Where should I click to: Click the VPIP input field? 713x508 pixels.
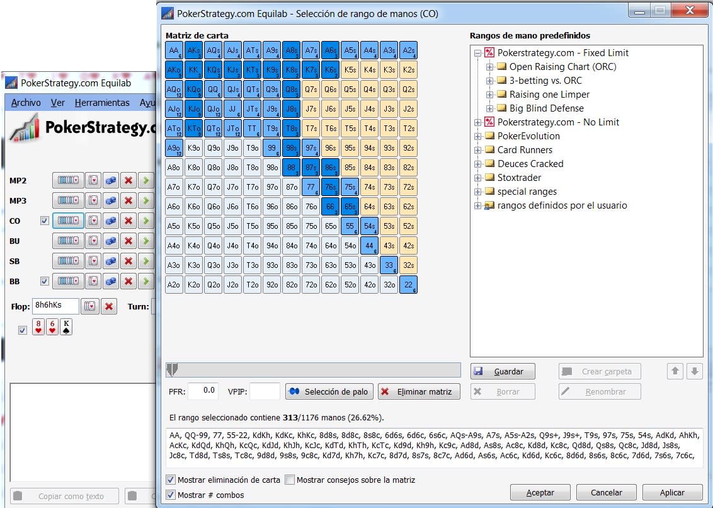[265, 391]
